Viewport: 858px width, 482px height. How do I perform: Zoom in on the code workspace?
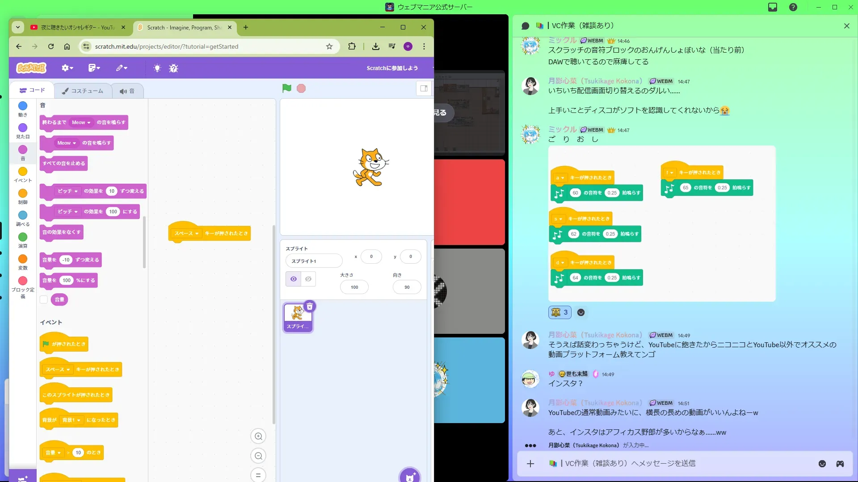[258, 436]
